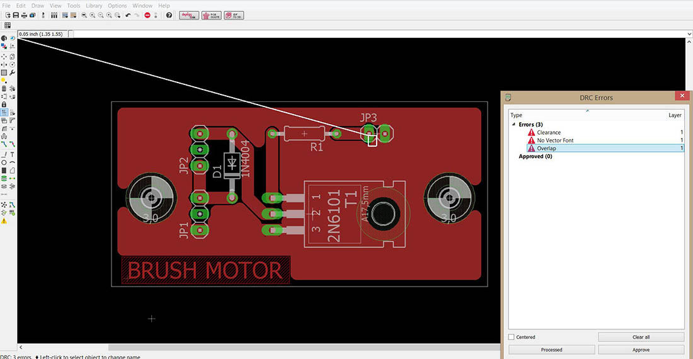Open the Options menu
The height and width of the screenshot is (359, 693).
pyautogui.click(x=117, y=5)
